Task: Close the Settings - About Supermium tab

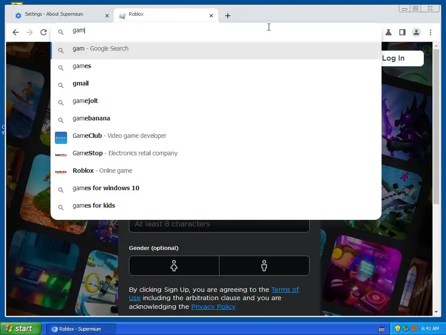Action: [x=107, y=16]
